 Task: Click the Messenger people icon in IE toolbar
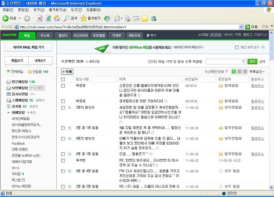(153, 18)
